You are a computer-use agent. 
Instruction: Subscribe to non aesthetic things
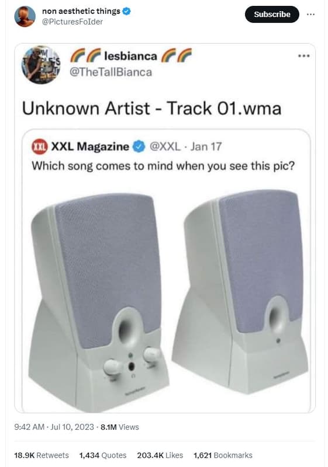(x=272, y=14)
